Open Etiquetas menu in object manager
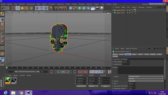This screenshot has height=95, width=168. pos(141,7)
